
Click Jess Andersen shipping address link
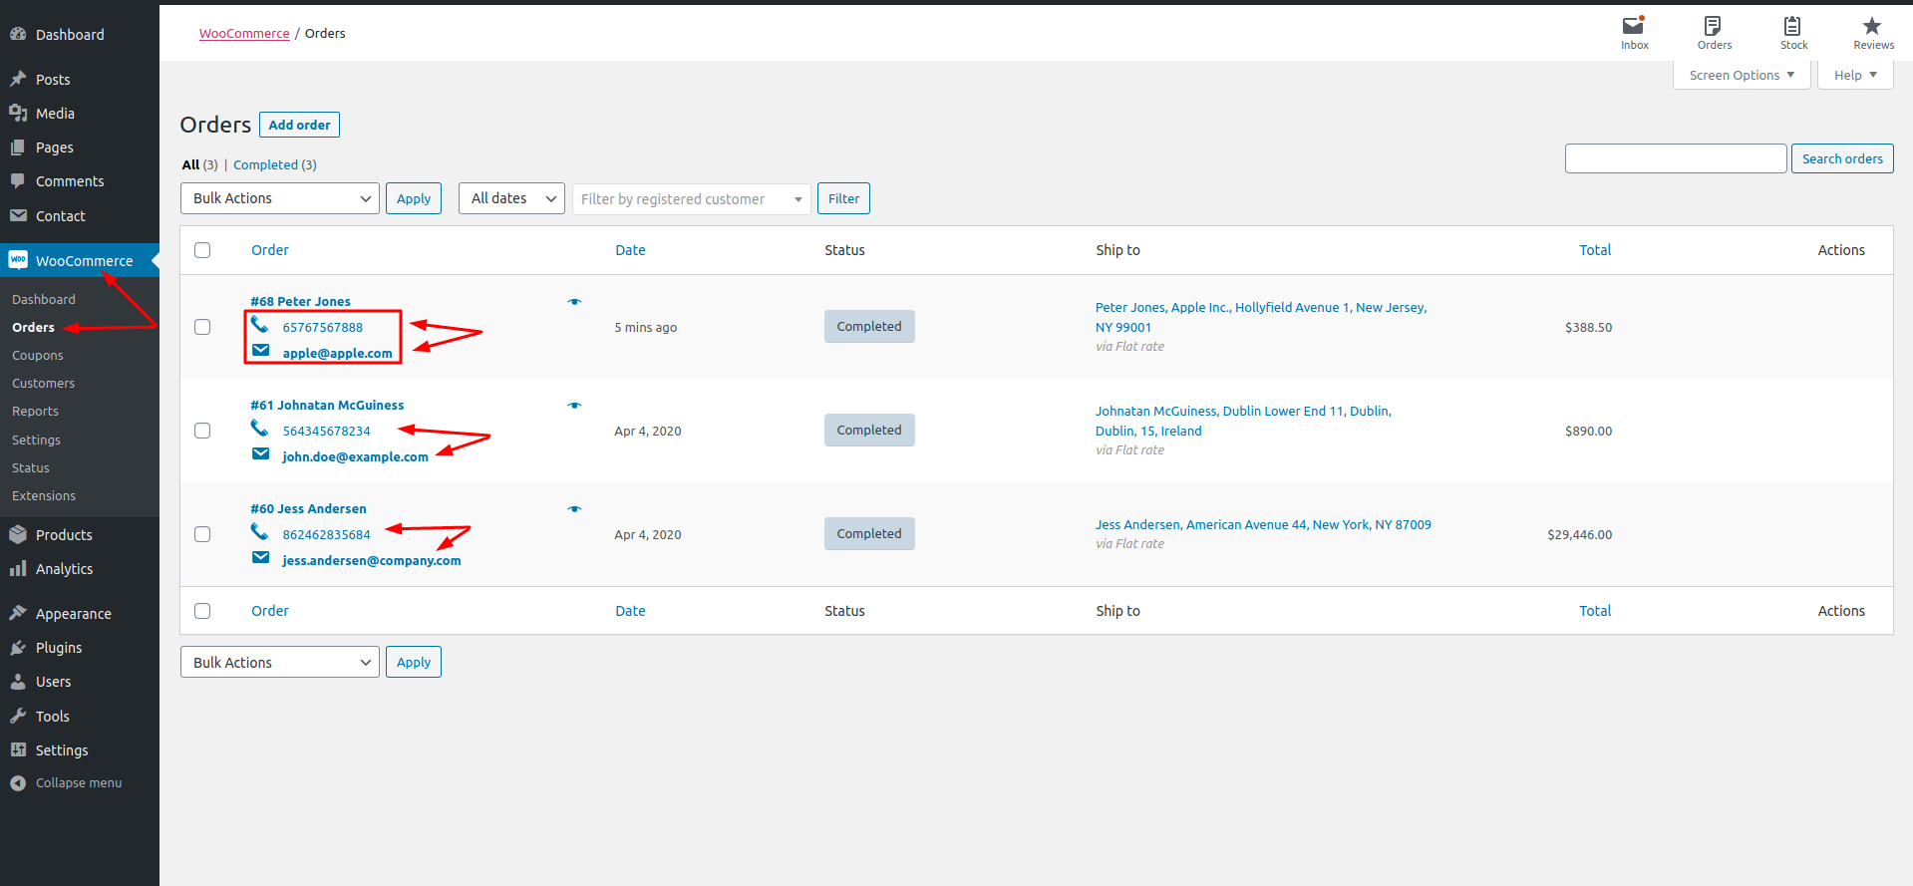[x=1263, y=524]
